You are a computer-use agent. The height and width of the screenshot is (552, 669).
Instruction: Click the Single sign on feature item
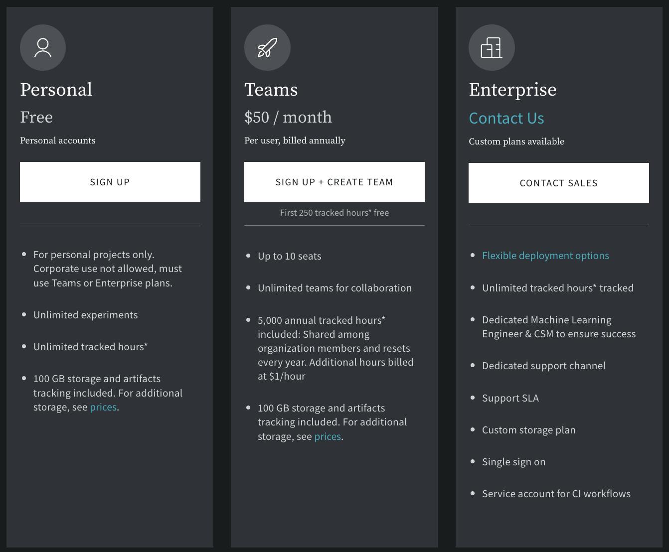(x=513, y=462)
